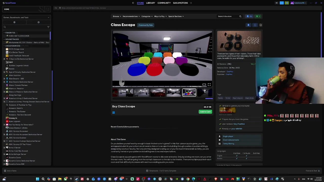Open the Categories dropdown menu
This screenshot has height=182, width=324.
click(147, 16)
